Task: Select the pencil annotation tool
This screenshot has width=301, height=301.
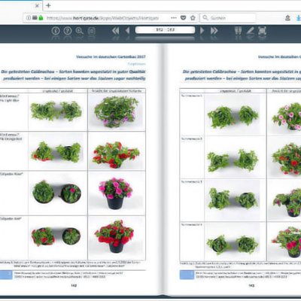Action: (250, 31)
